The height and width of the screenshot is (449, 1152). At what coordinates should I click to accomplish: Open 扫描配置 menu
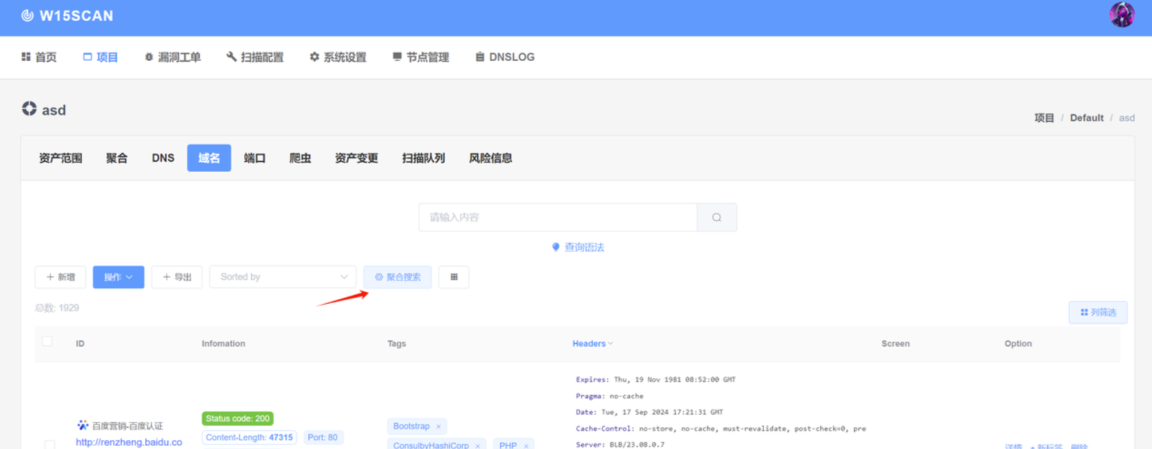[x=255, y=57]
